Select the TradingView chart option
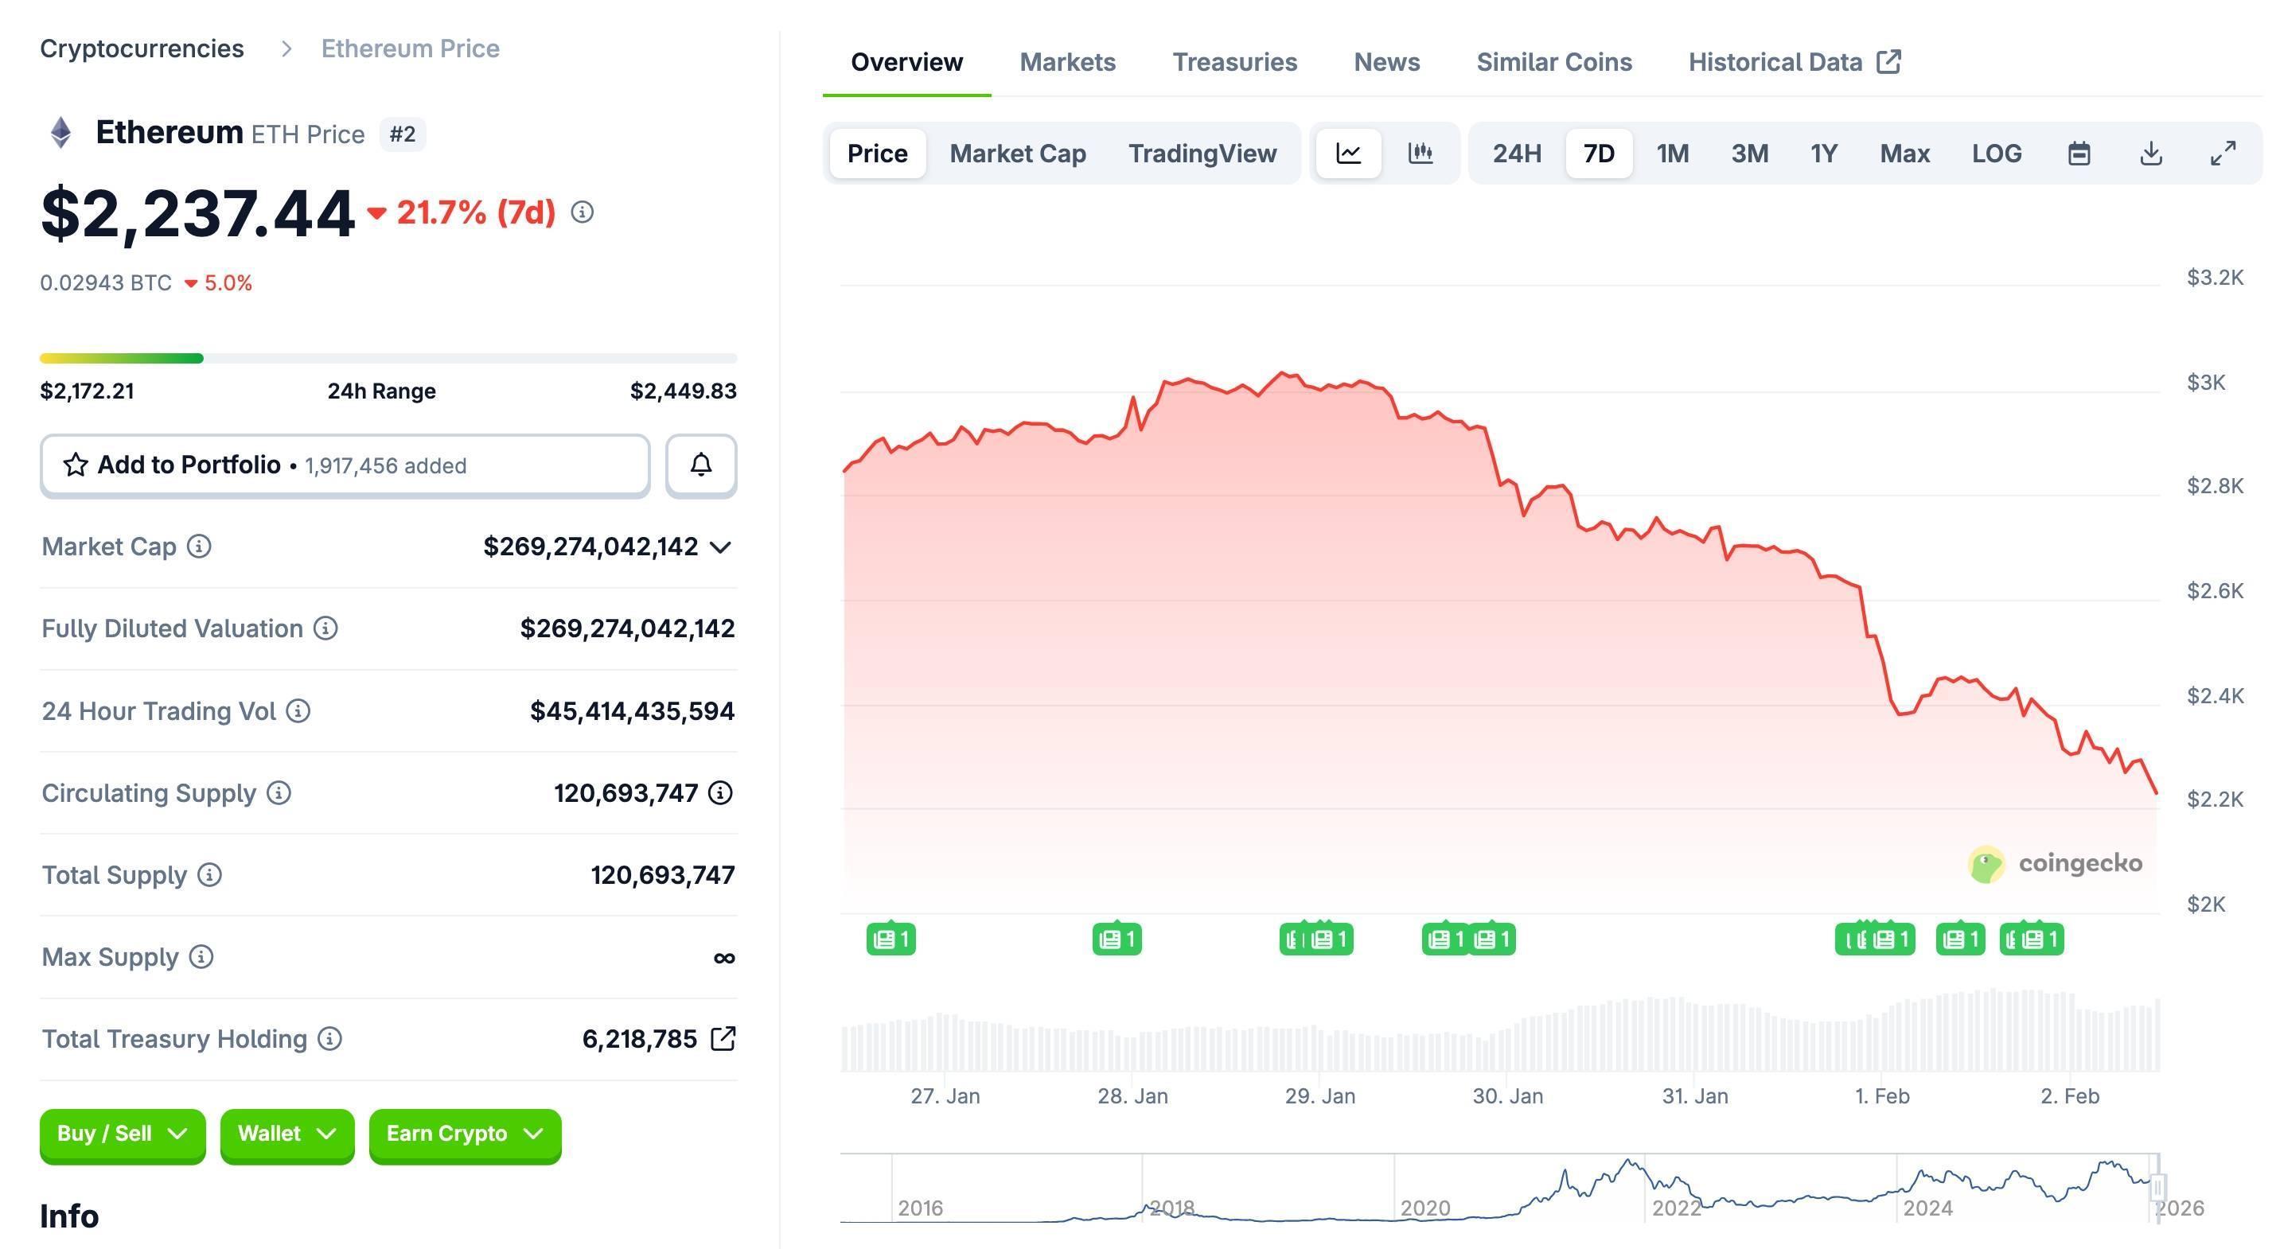This screenshot has height=1249, width=2276. point(1202,153)
